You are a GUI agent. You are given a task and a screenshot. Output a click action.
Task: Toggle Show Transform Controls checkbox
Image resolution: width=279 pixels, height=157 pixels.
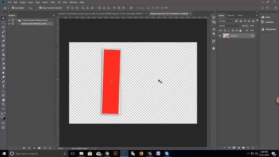pos(40,8)
